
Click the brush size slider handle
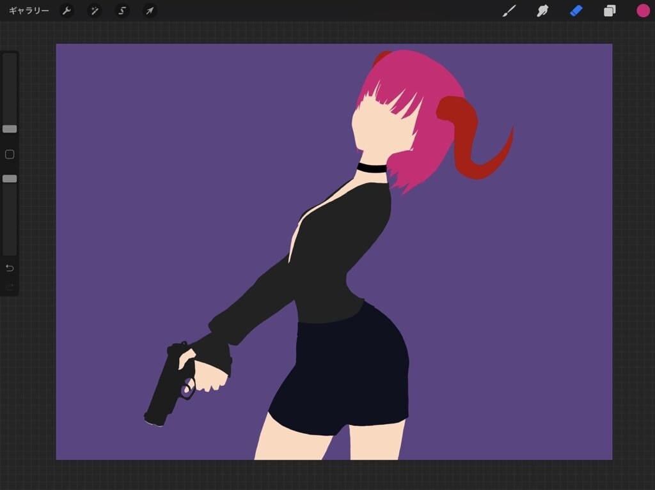[10, 129]
